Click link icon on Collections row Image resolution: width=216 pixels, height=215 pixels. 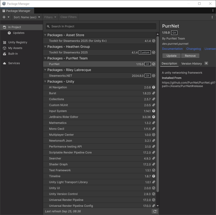pos(154,99)
